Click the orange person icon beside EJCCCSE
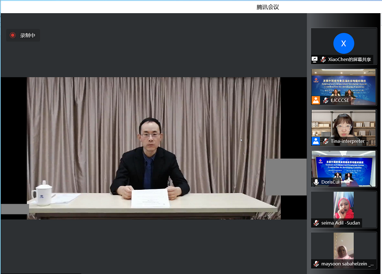 [x=316, y=100]
